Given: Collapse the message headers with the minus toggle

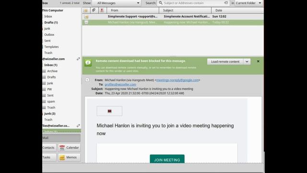Looking at the screenshot, I should [87, 80].
